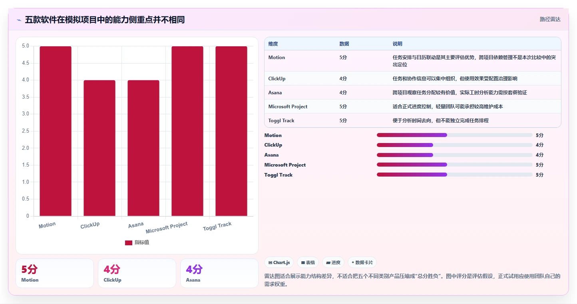This screenshot has width=577, height=304.
Task: Click the Microsoft Project chart bar
Action: tap(187, 131)
